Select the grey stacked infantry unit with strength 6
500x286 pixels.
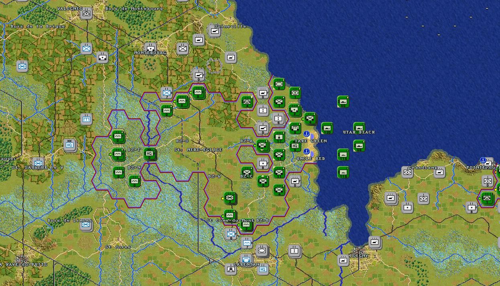(278, 118)
